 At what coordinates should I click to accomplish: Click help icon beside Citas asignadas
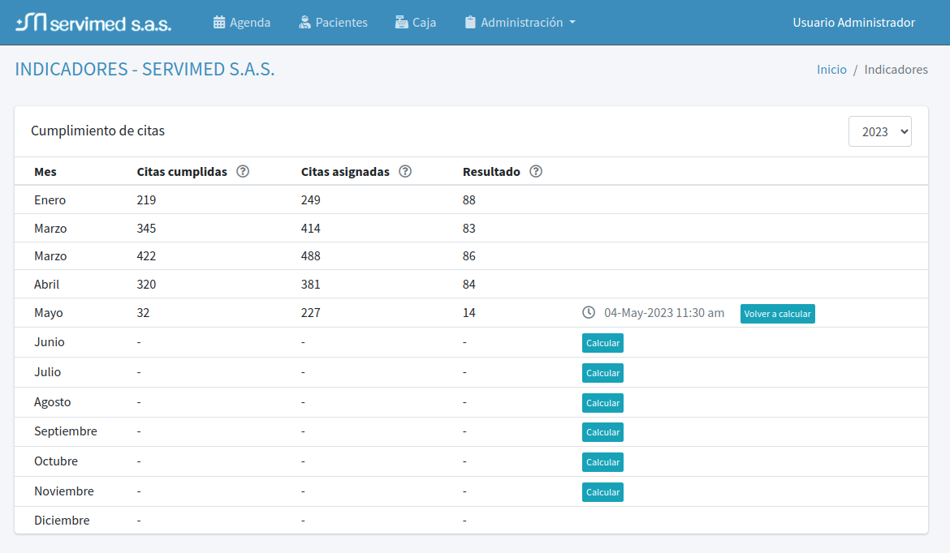405,172
